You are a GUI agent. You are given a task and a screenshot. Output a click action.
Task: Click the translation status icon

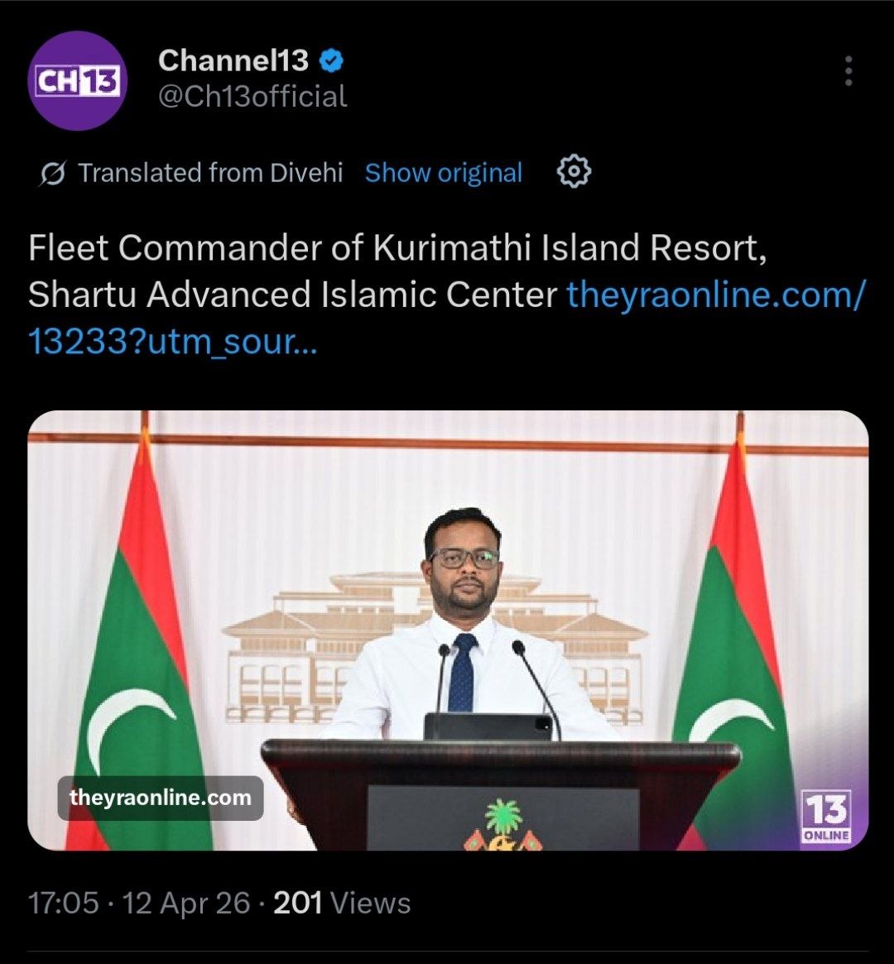(x=53, y=174)
